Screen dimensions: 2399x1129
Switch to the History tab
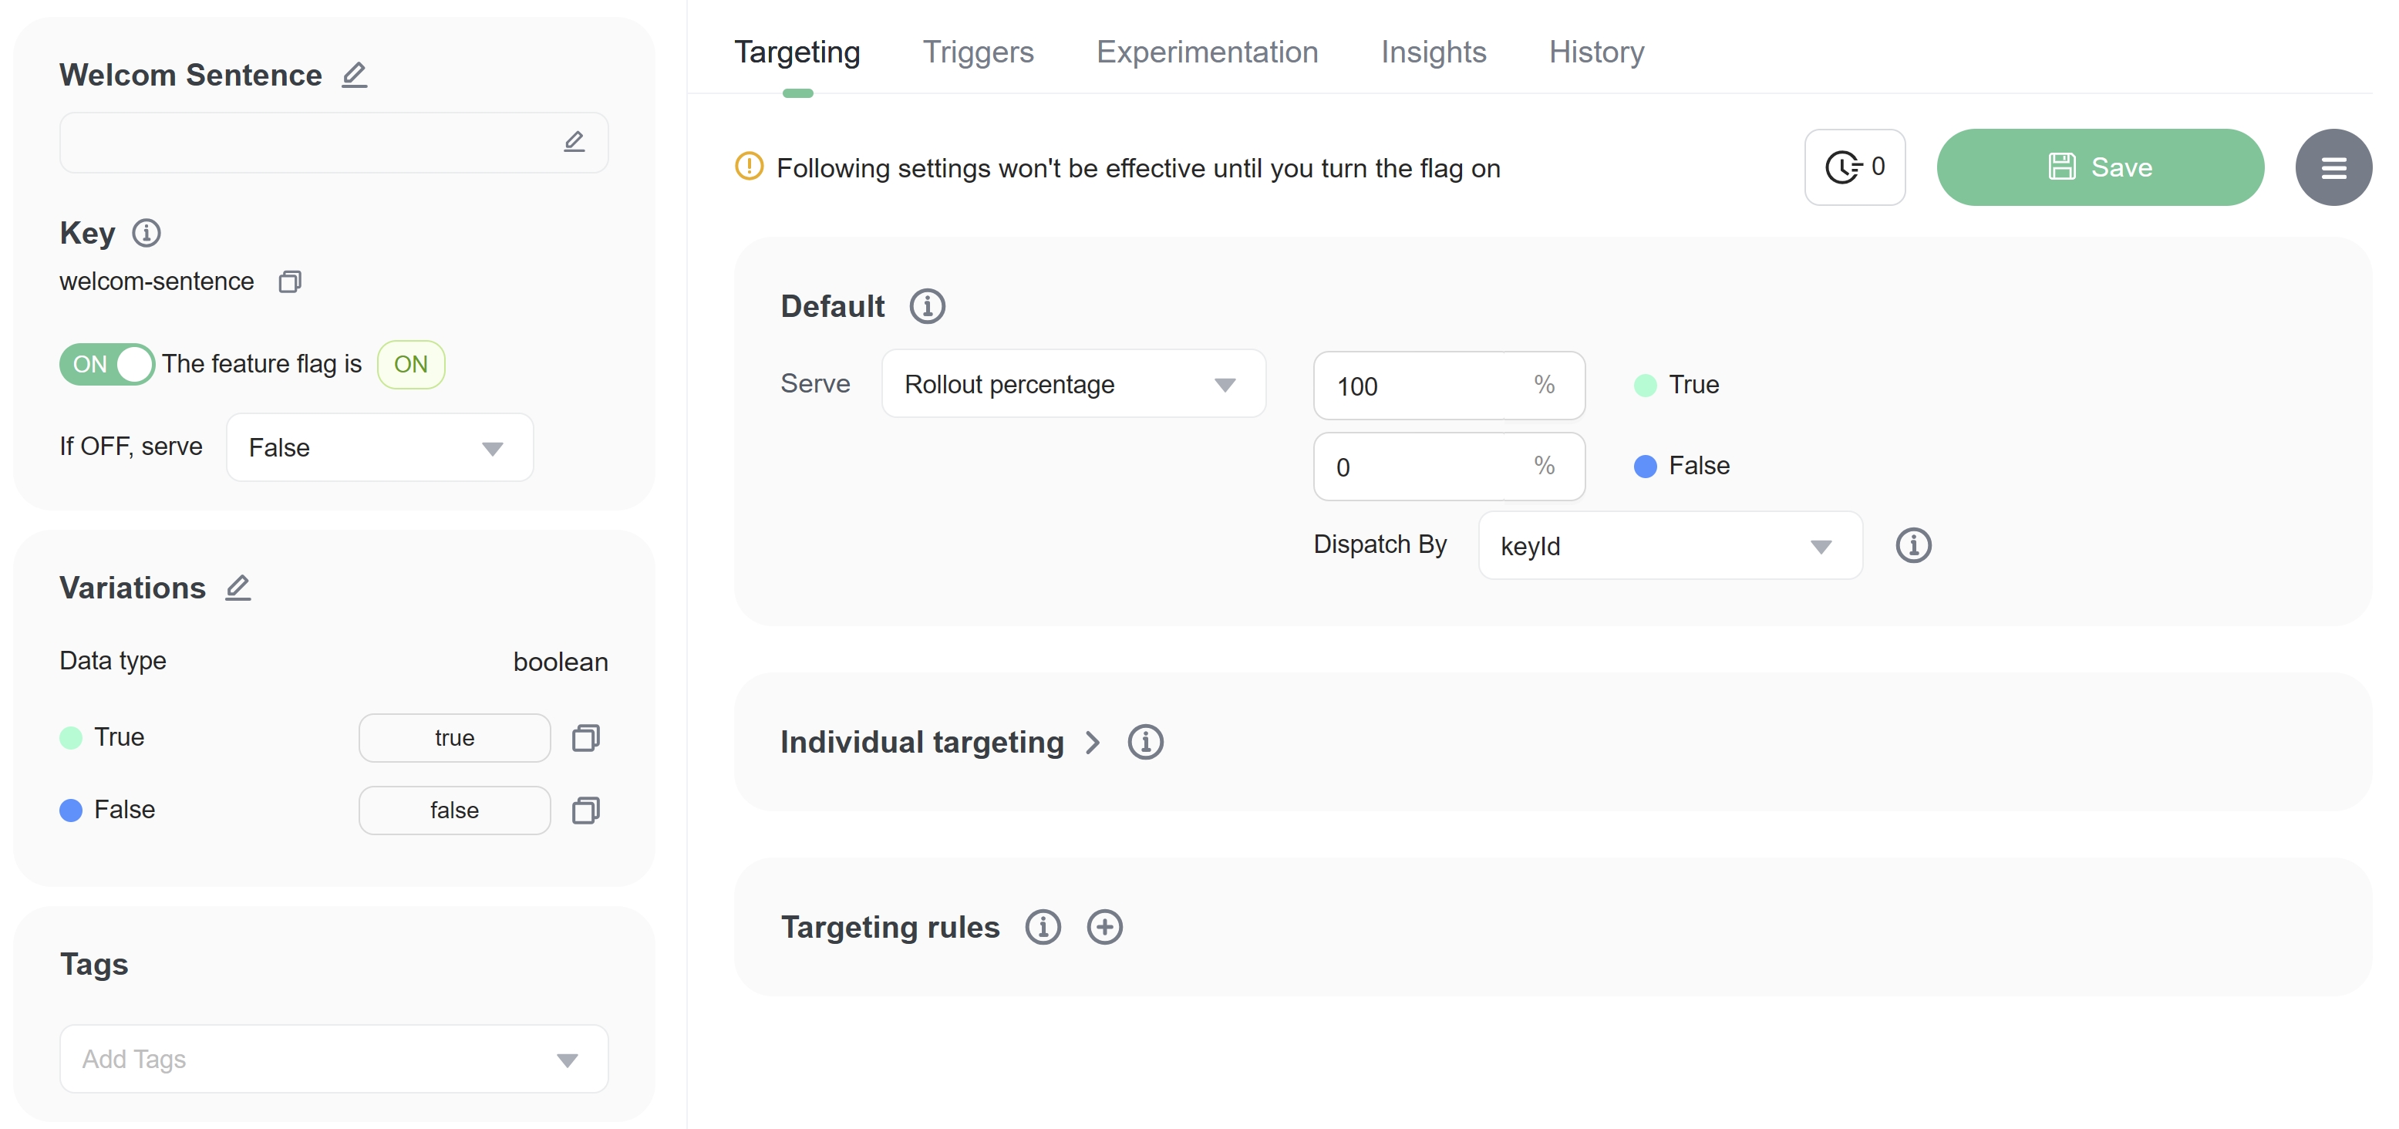pyautogui.click(x=1596, y=52)
